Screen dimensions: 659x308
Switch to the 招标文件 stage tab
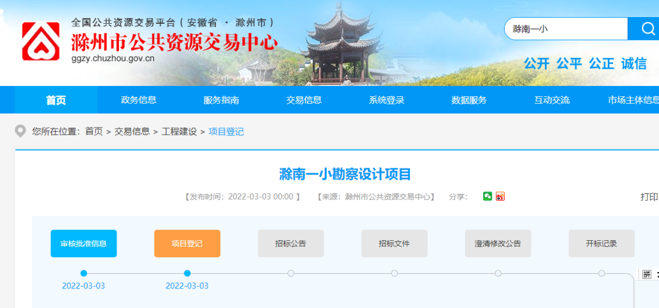394,243
